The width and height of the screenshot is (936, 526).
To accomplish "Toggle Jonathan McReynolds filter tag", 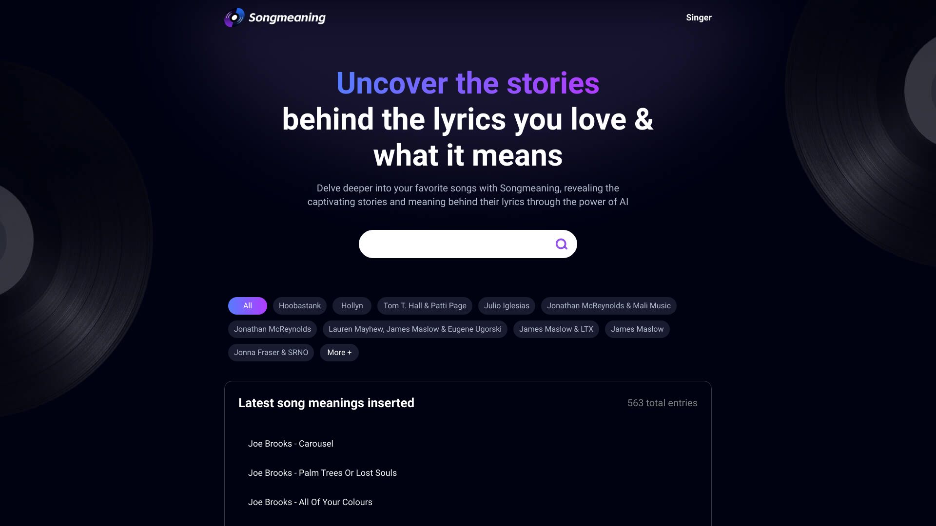I will point(273,329).
